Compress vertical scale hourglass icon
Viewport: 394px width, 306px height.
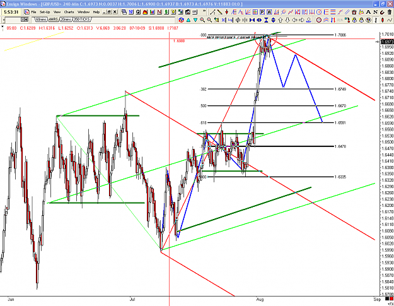click(266, 20)
